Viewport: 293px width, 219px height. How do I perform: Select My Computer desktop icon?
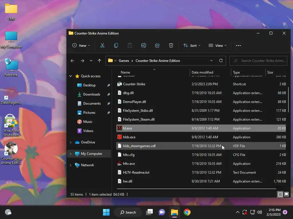point(11,40)
